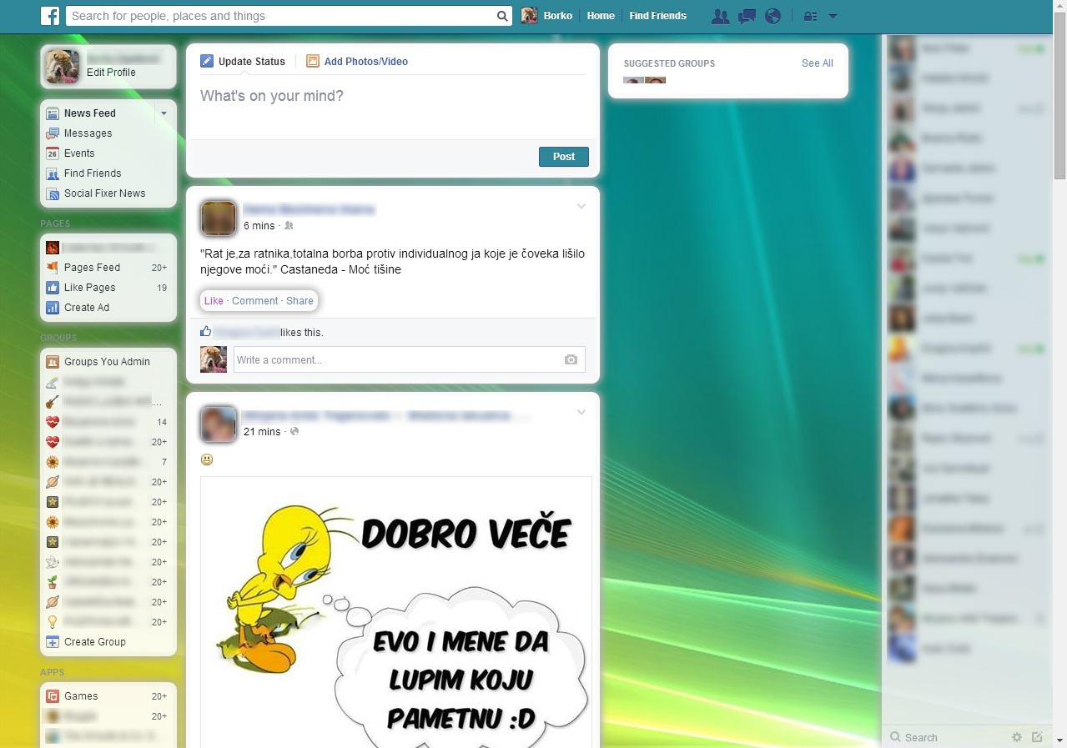Click the Games app icon

[x=53, y=696]
